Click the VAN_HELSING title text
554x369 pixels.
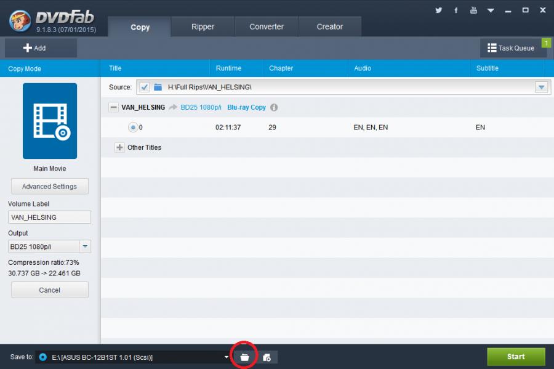[x=143, y=107]
